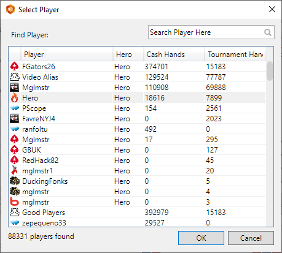
Task: Click the Cancel button
Action: click(251, 238)
